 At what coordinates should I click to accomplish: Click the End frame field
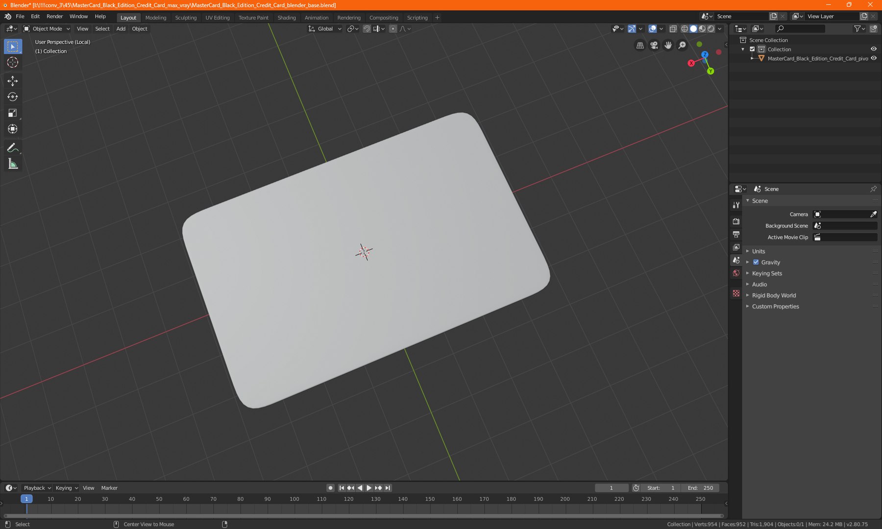click(701, 488)
